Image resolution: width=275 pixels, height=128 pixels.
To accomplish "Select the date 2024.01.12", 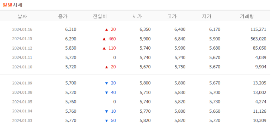I will [22, 48].
